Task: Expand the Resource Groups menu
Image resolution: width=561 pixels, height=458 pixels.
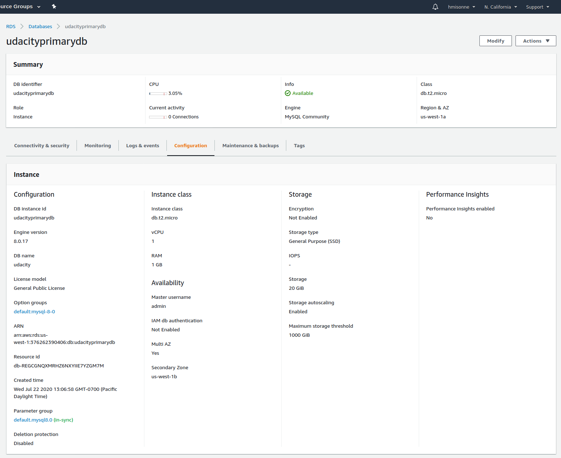Action: (x=21, y=6)
